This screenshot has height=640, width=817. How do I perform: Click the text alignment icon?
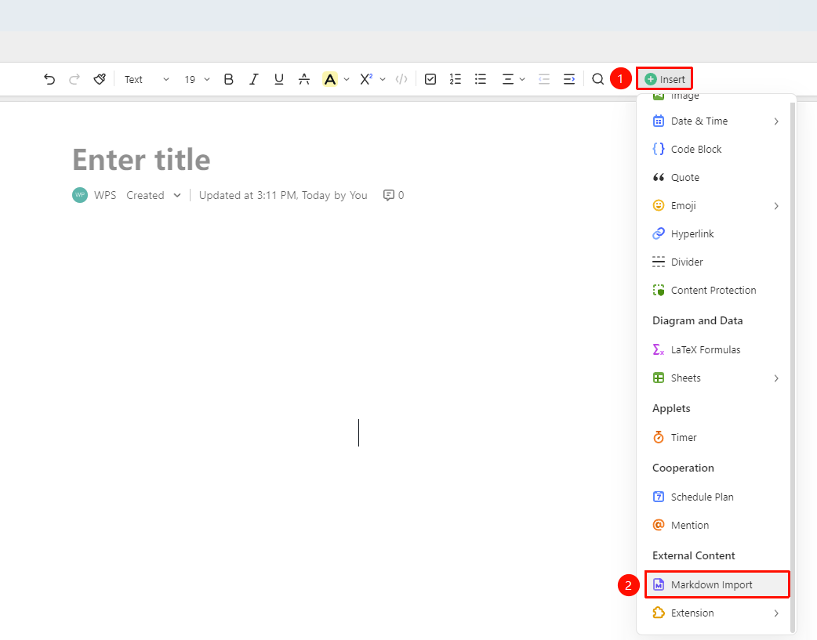tap(507, 79)
